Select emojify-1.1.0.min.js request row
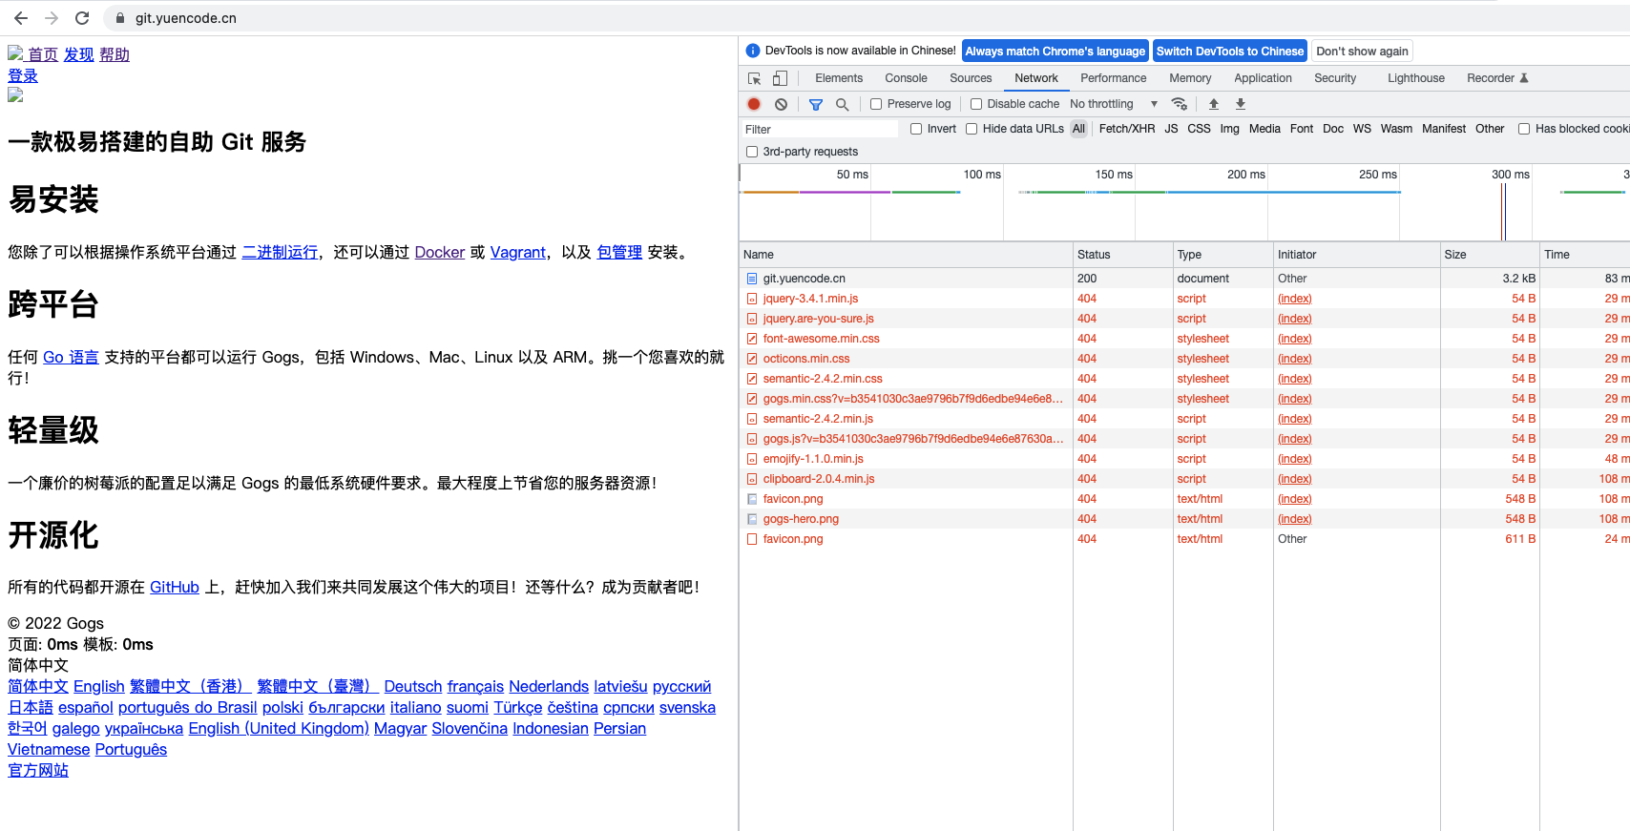Viewport: 1630px width, 831px height. (1184, 459)
